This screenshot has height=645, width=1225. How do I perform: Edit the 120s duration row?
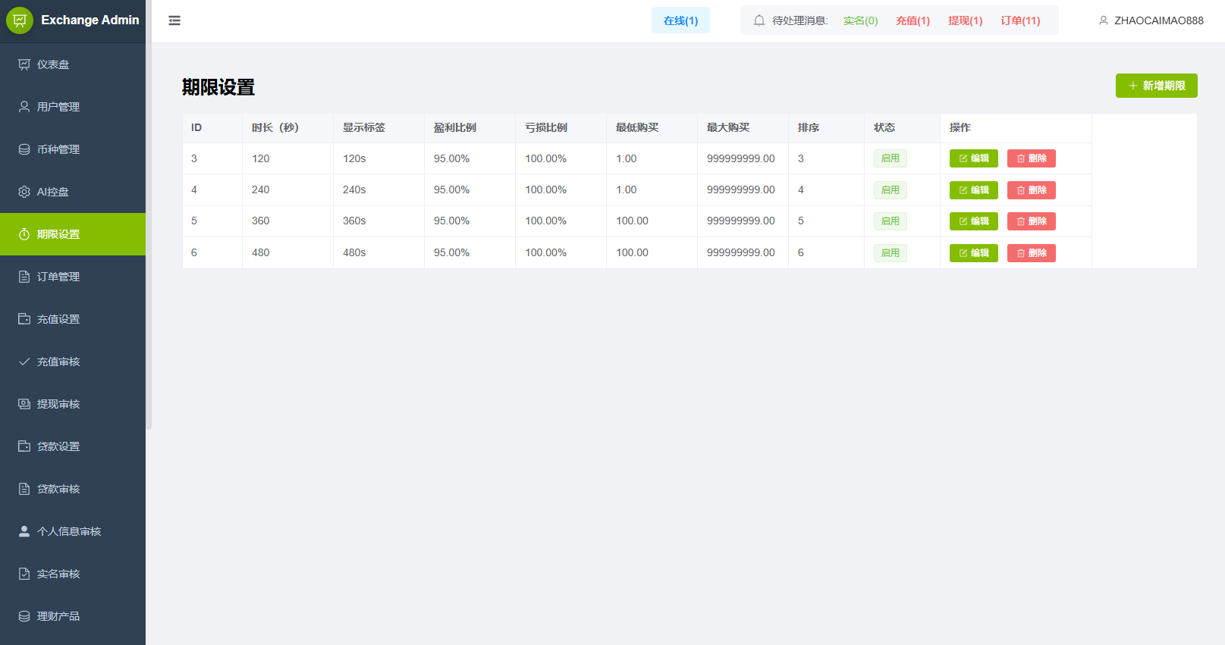pyautogui.click(x=973, y=158)
